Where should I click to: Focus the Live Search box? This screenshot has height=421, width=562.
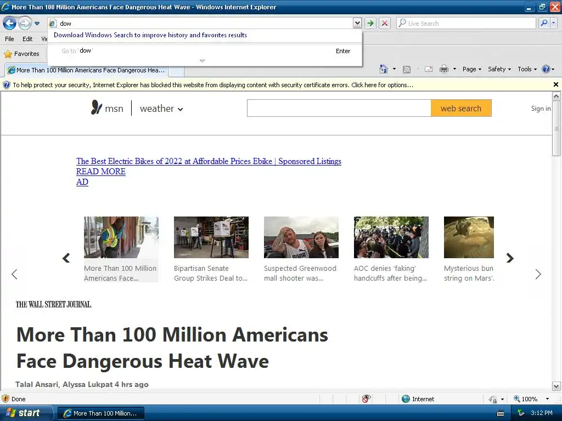[x=466, y=23]
